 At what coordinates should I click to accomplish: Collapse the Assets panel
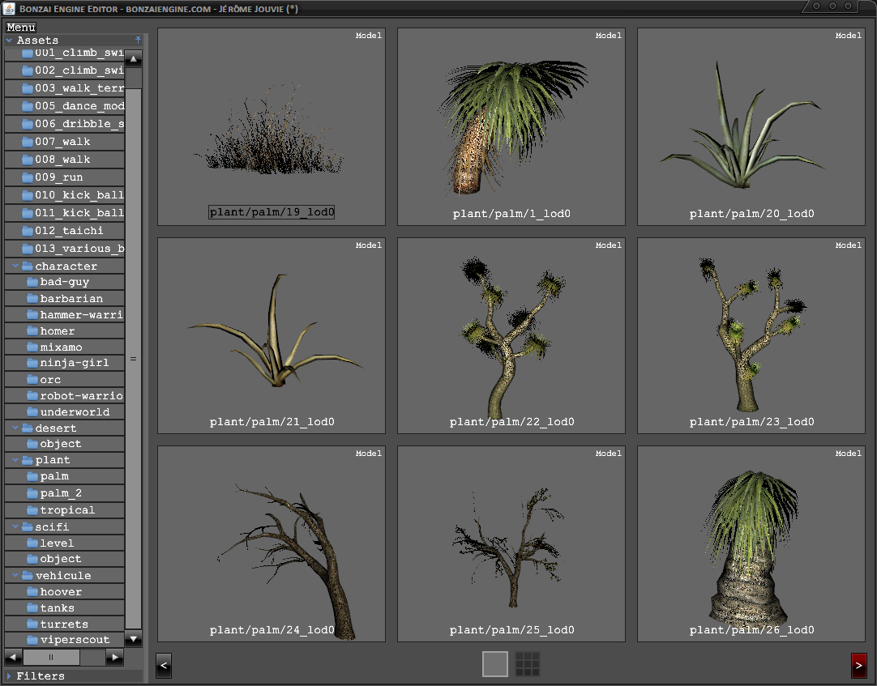[x=9, y=40]
